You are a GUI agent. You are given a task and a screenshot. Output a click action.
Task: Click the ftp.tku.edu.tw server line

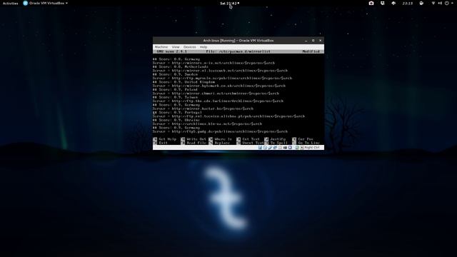pyautogui.click(x=218, y=101)
